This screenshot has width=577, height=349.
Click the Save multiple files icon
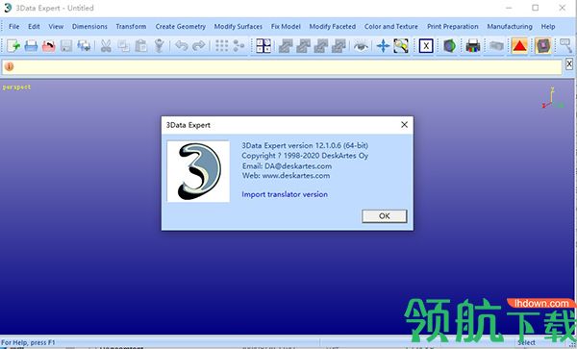click(84, 46)
